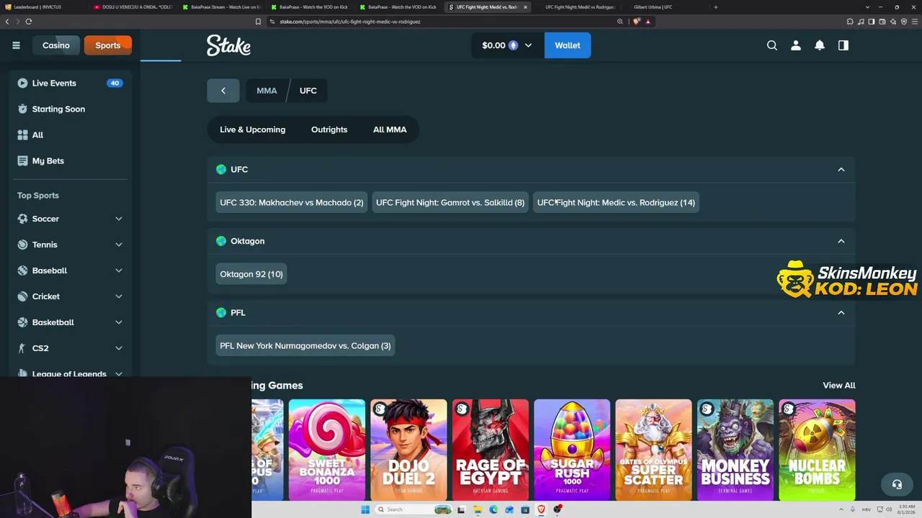
Task: Click the Brave Shields icon in address bar
Action: pos(637,22)
